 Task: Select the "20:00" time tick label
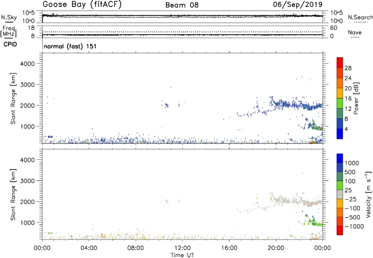coord(276,248)
